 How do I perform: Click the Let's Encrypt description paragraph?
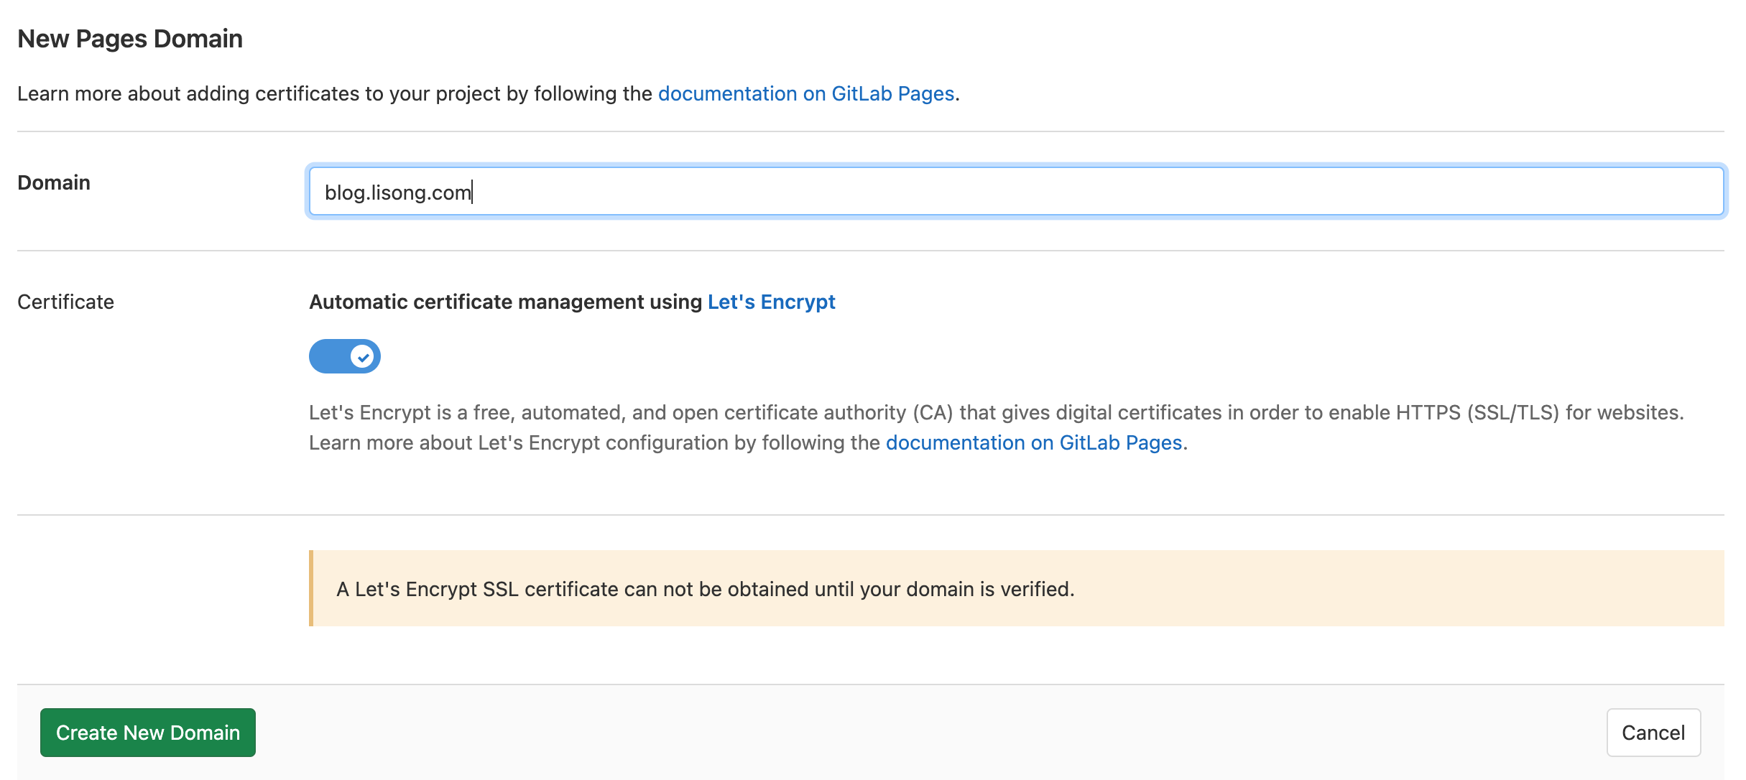point(997,427)
